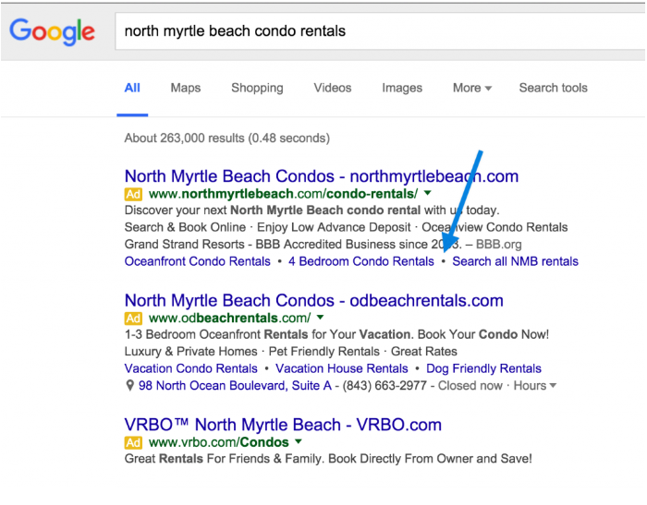The image size is (647, 505).
Task: Click the search box containing the condo rentals query
Action: click(x=381, y=31)
